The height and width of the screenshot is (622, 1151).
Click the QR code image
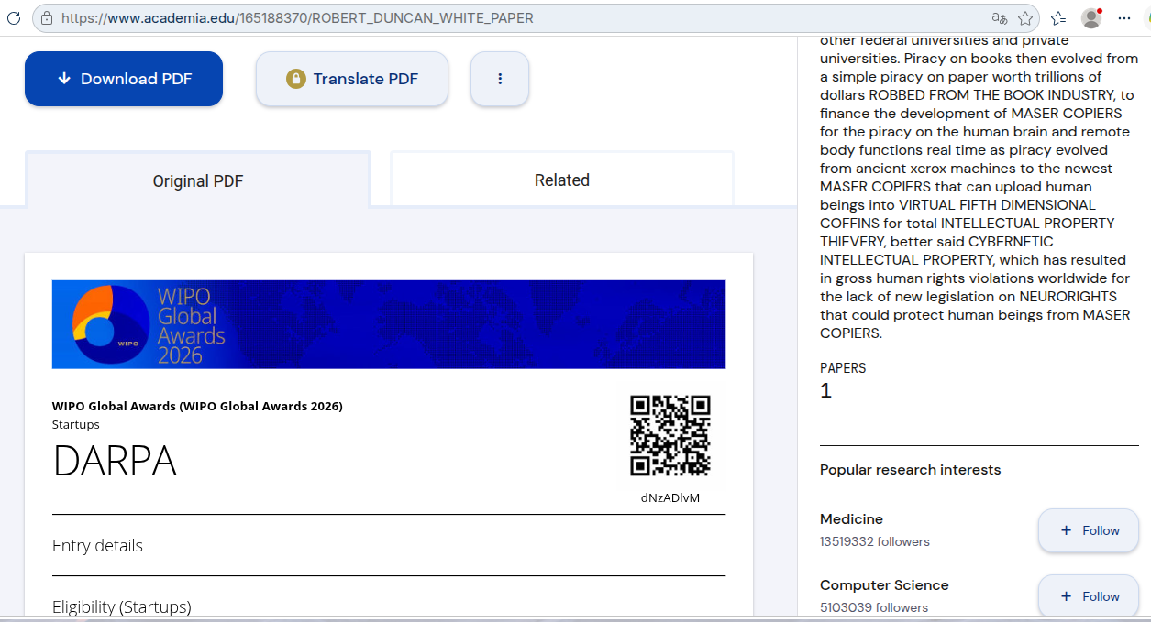point(670,435)
